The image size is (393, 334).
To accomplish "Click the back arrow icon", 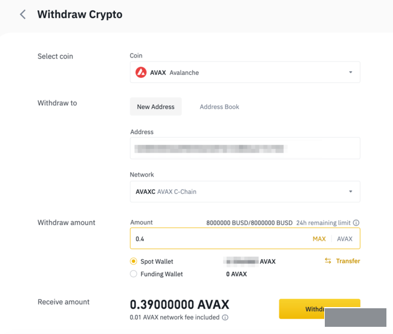I will (23, 14).
